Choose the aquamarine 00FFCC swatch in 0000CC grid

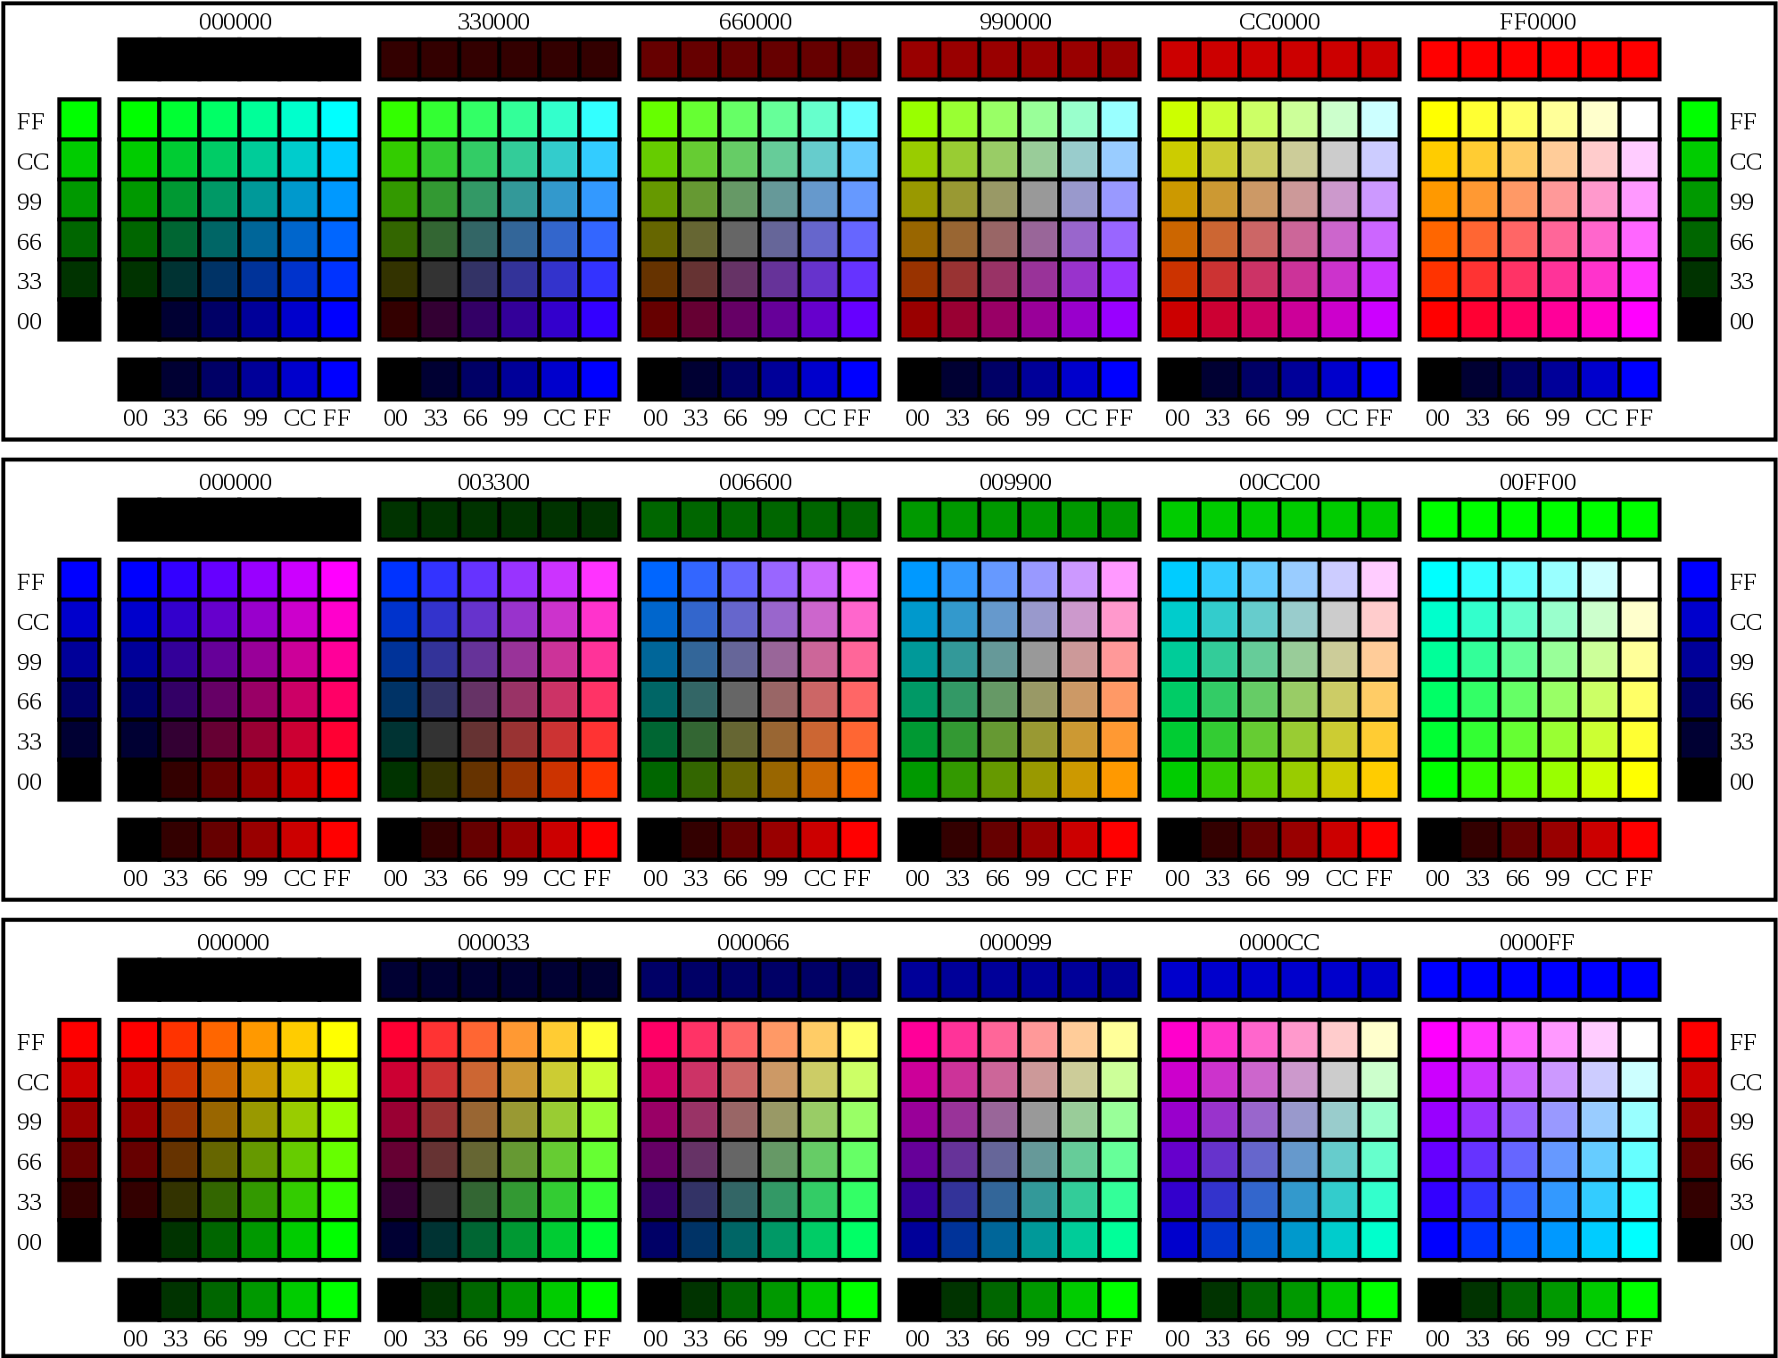tap(1379, 1240)
